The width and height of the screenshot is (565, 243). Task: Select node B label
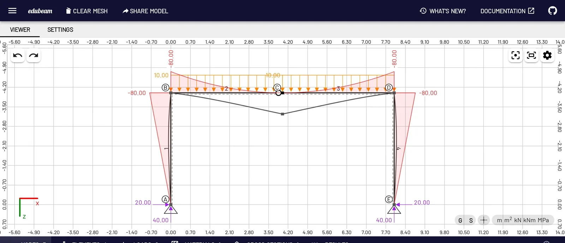pyautogui.click(x=165, y=88)
